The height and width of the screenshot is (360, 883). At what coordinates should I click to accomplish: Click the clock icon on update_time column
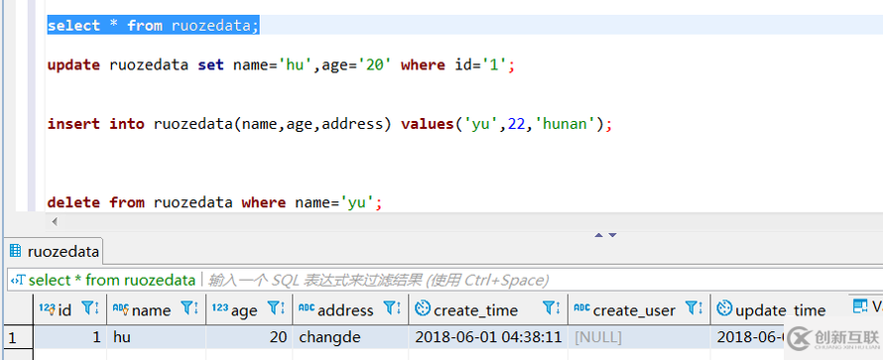click(725, 308)
